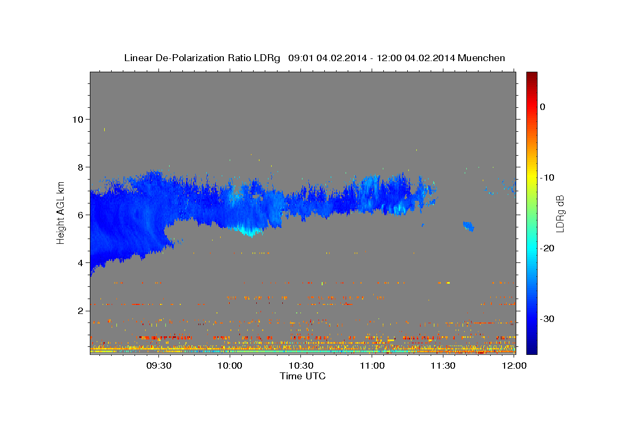Click the 'Height AGL km' axis label
The image size is (638, 425).
pyautogui.click(x=61, y=212)
